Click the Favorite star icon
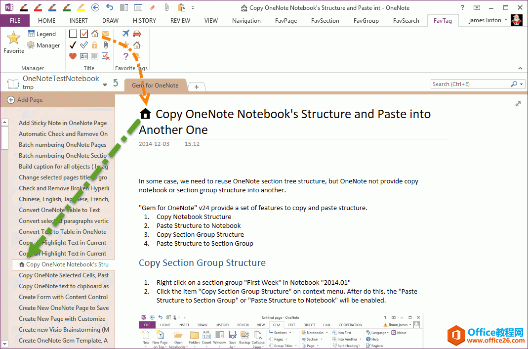Image resolution: width=528 pixels, height=349 pixels. pos(13,40)
